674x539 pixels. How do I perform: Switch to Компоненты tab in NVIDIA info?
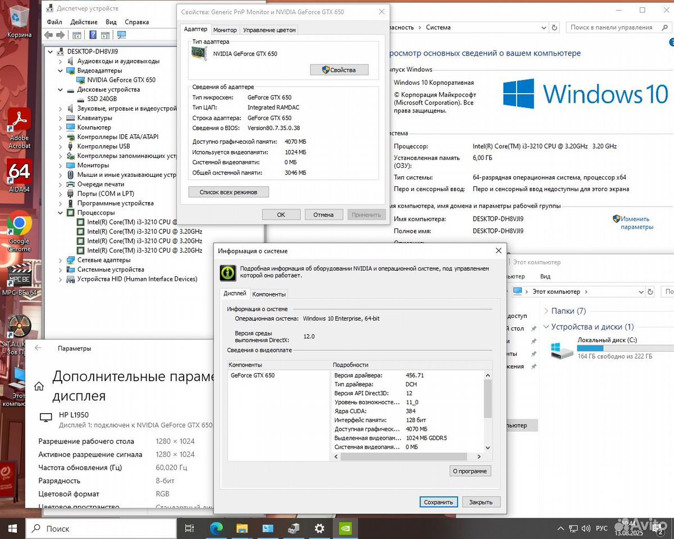click(269, 294)
